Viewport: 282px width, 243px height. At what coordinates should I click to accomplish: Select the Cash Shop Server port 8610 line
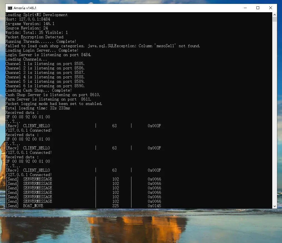point(53,95)
